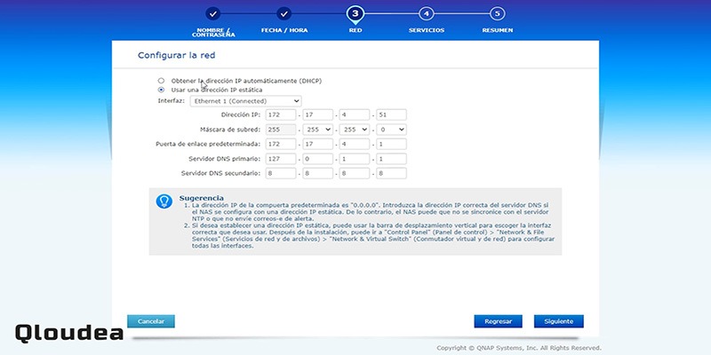The width and height of the screenshot is (711, 355).
Task: Click the Regresar button
Action: (499, 321)
